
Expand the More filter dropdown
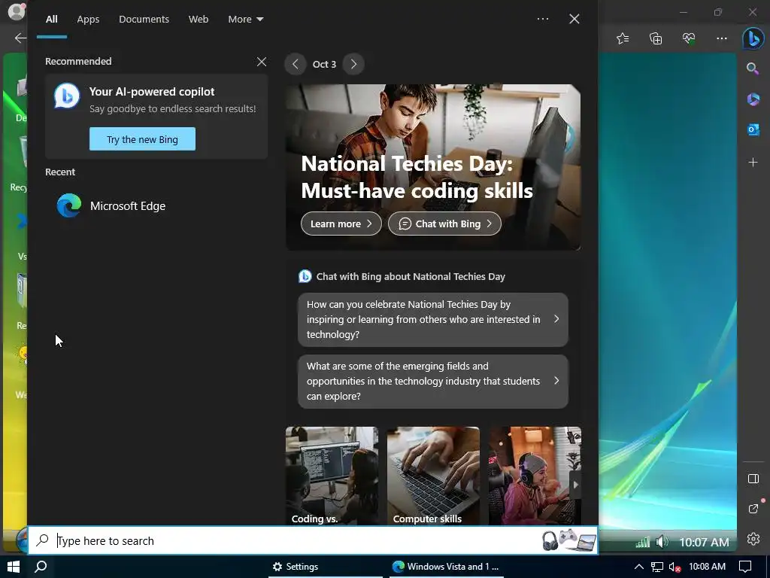click(x=246, y=19)
